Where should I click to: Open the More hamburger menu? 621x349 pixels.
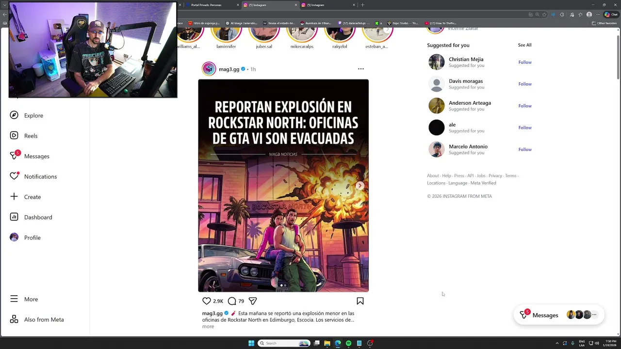(x=24, y=299)
